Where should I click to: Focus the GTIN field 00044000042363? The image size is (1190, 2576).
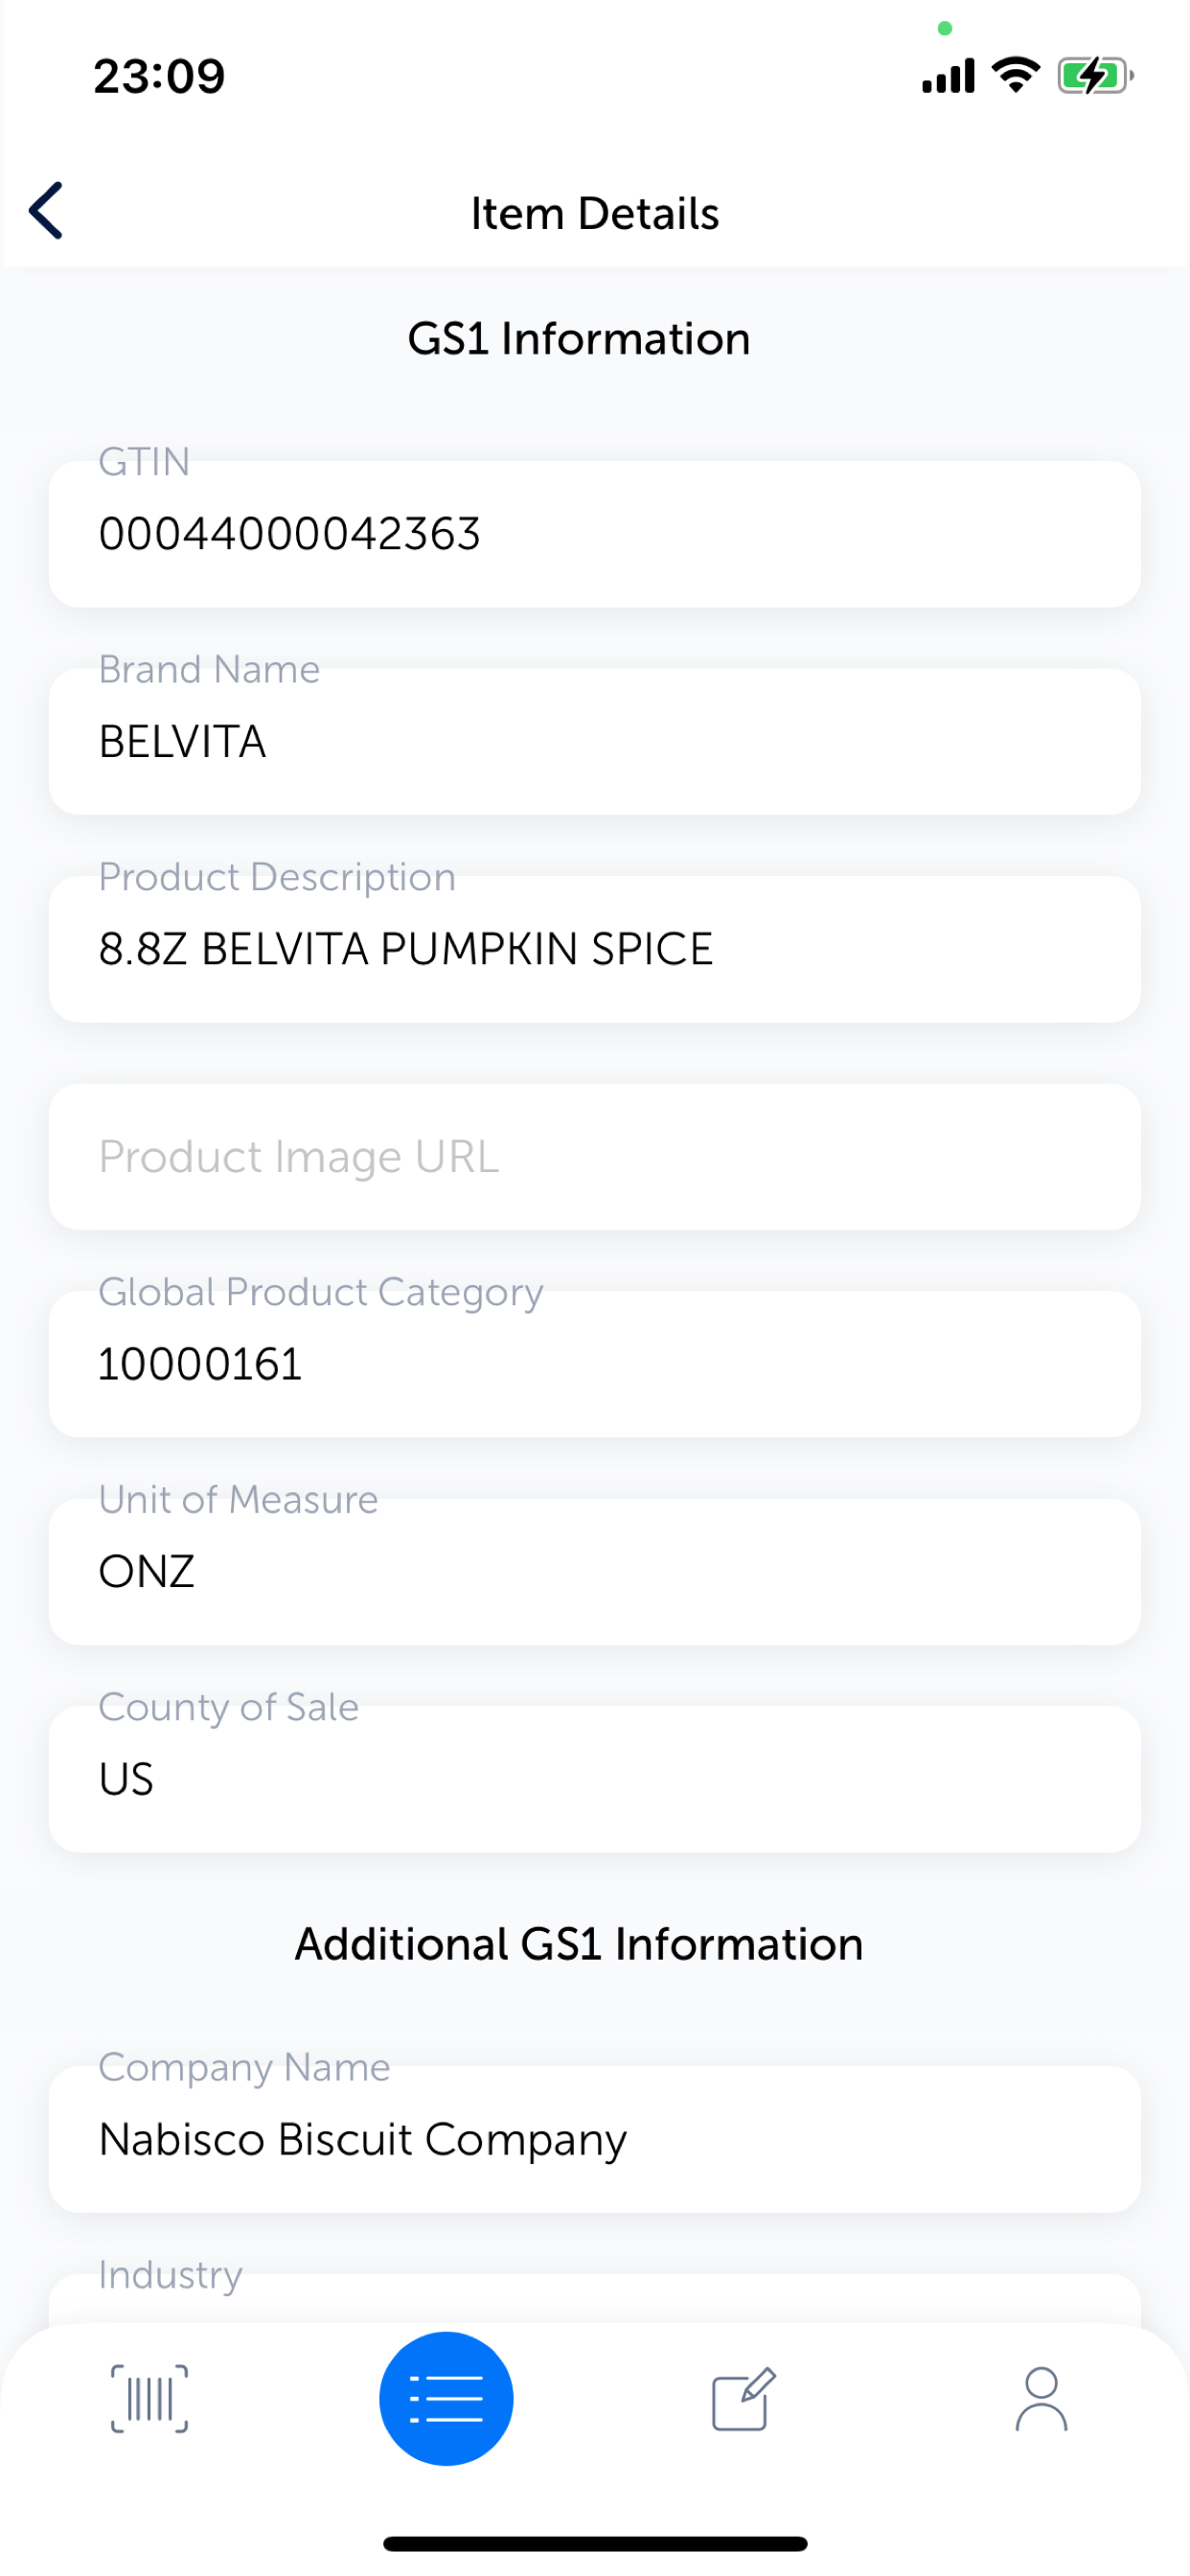(x=595, y=534)
